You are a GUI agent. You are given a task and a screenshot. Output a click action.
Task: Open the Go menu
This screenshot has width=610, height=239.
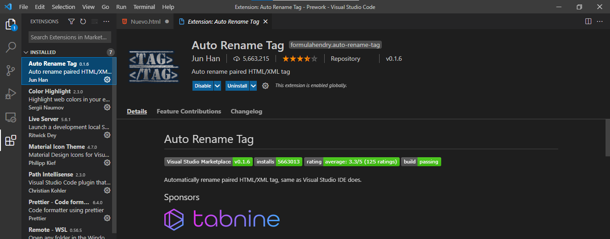(105, 7)
